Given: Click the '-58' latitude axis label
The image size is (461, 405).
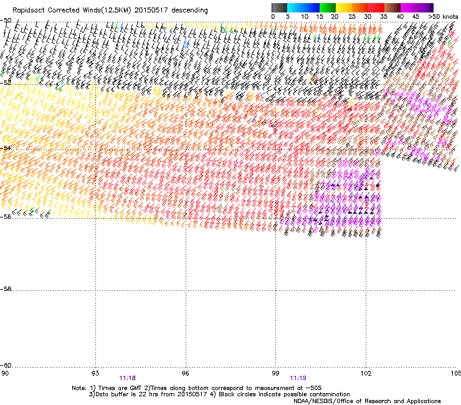Looking at the screenshot, I should (6, 289).
